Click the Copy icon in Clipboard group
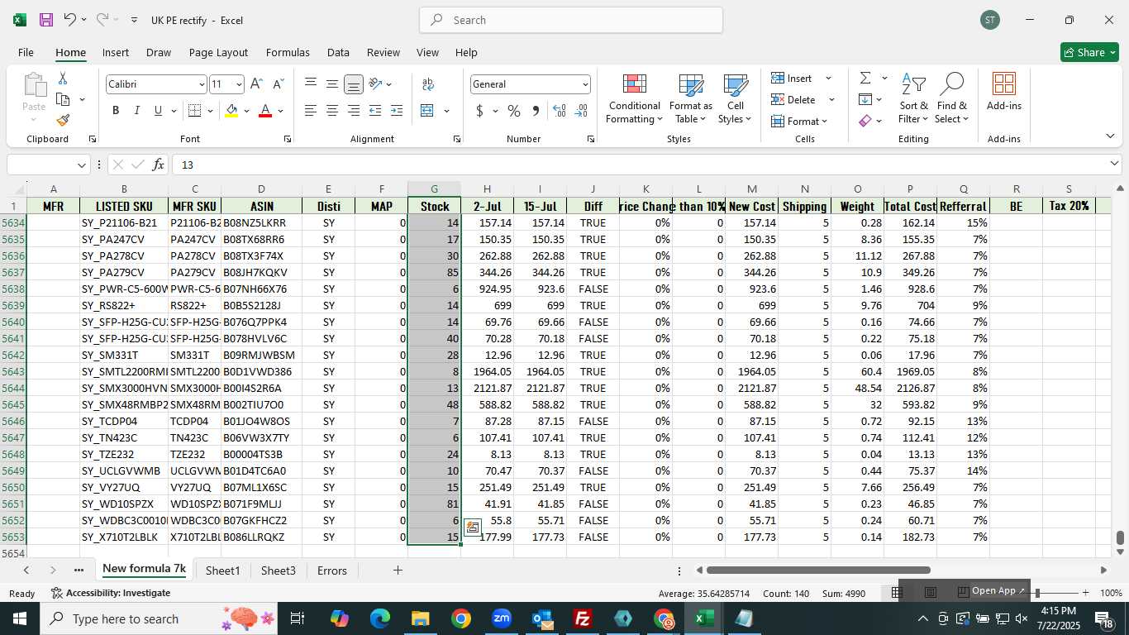The image size is (1129, 635). tap(63, 99)
